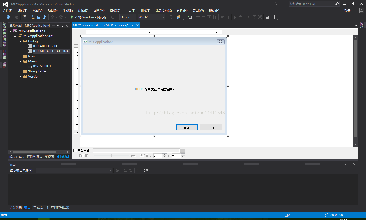Expand the Icon folder node

tap(20, 56)
